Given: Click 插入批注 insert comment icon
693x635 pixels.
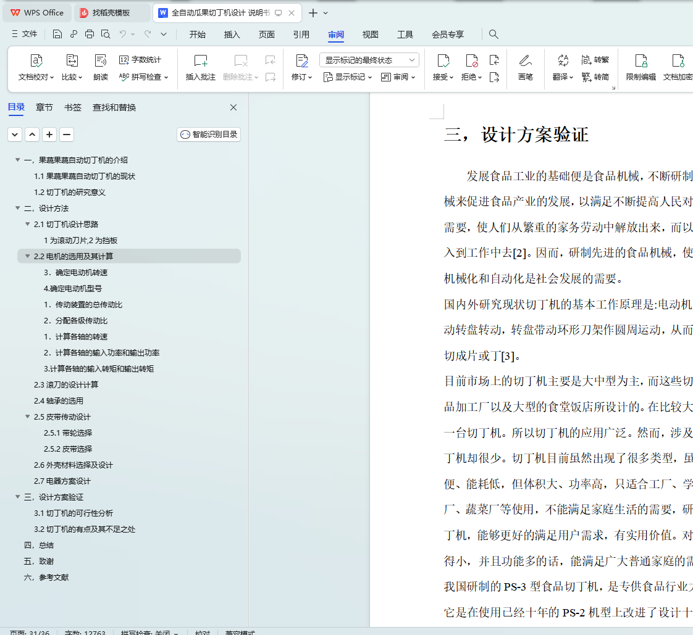Looking at the screenshot, I should pos(201,60).
